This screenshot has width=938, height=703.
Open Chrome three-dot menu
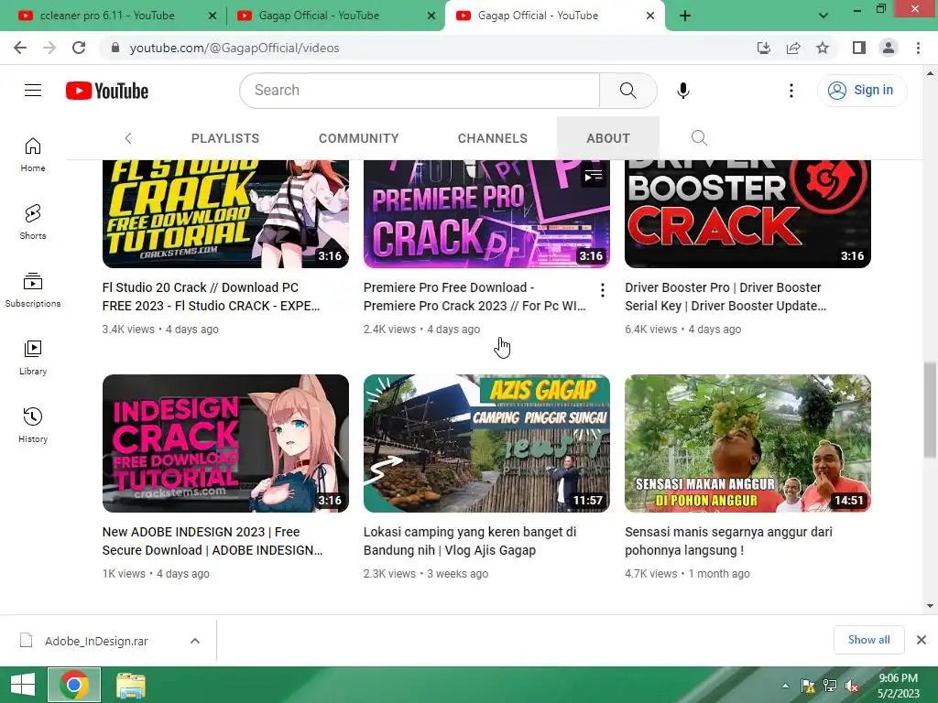click(918, 48)
